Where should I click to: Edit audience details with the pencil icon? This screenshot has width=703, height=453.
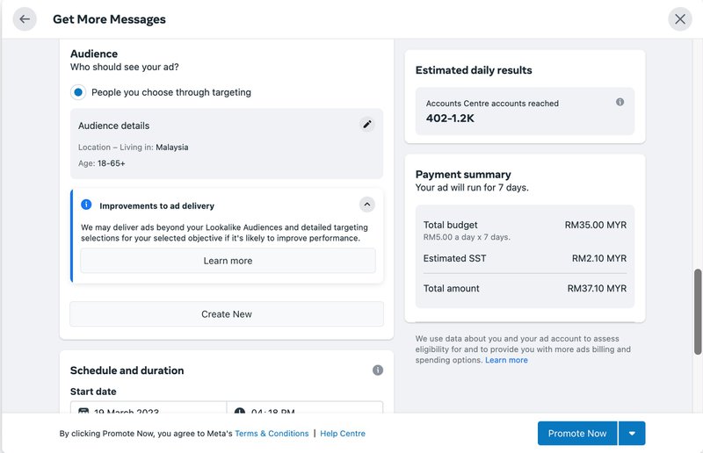pyautogui.click(x=366, y=125)
